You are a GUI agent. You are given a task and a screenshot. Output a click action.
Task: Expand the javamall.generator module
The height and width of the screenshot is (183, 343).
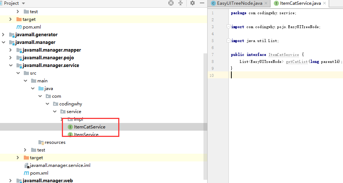[3, 35]
